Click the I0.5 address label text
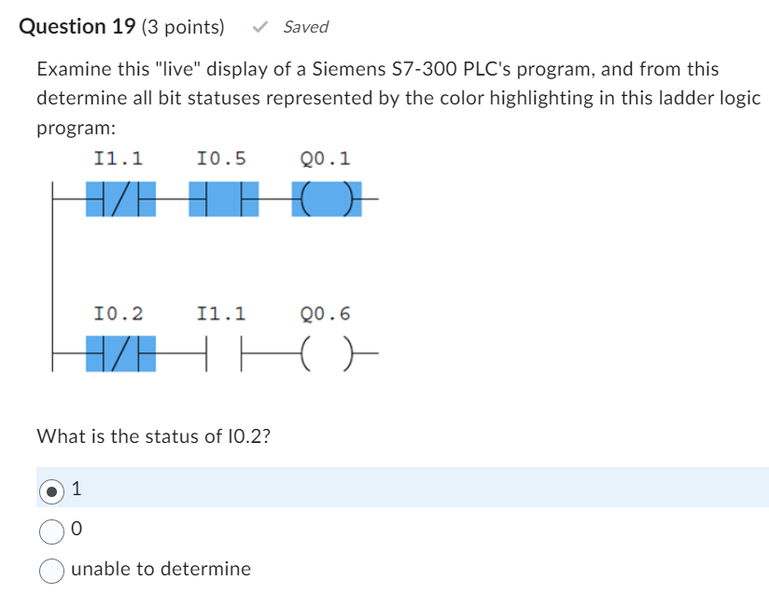Viewport: 769px width, 594px height. pos(221,158)
